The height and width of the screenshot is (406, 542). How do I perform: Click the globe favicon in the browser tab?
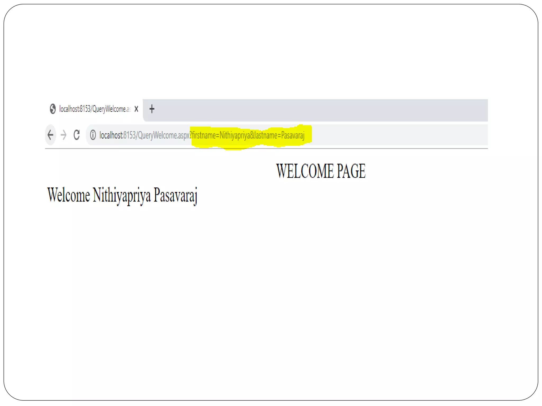pos(53,109)
